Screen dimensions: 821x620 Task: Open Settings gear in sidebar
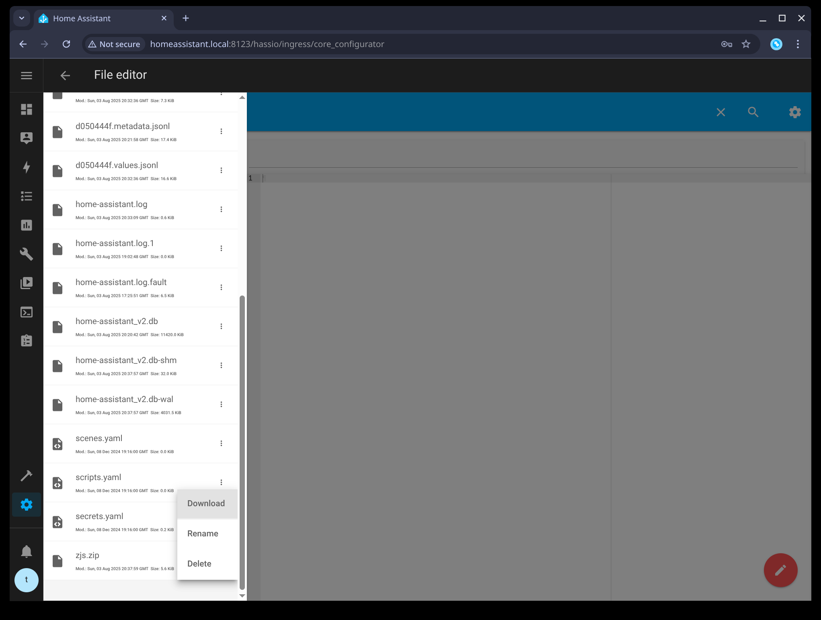(x=27, y=505)
